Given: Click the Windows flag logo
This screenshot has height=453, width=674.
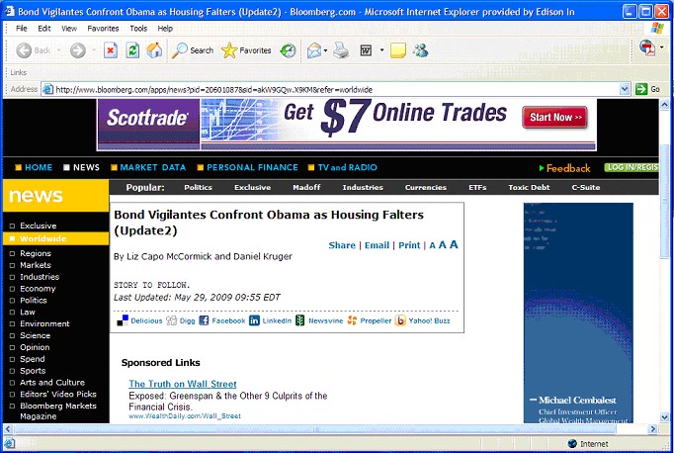Looking at the screenshot, I should [x=657, y=29].
